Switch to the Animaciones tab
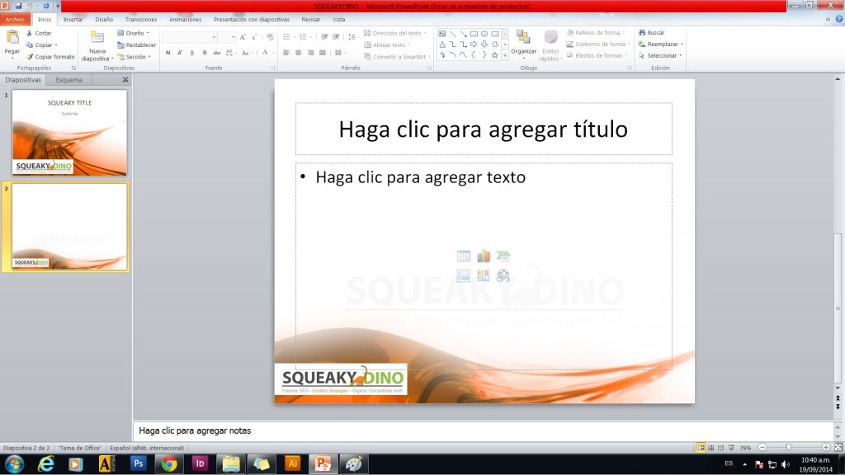845x475 pixels. coord(186,20)
